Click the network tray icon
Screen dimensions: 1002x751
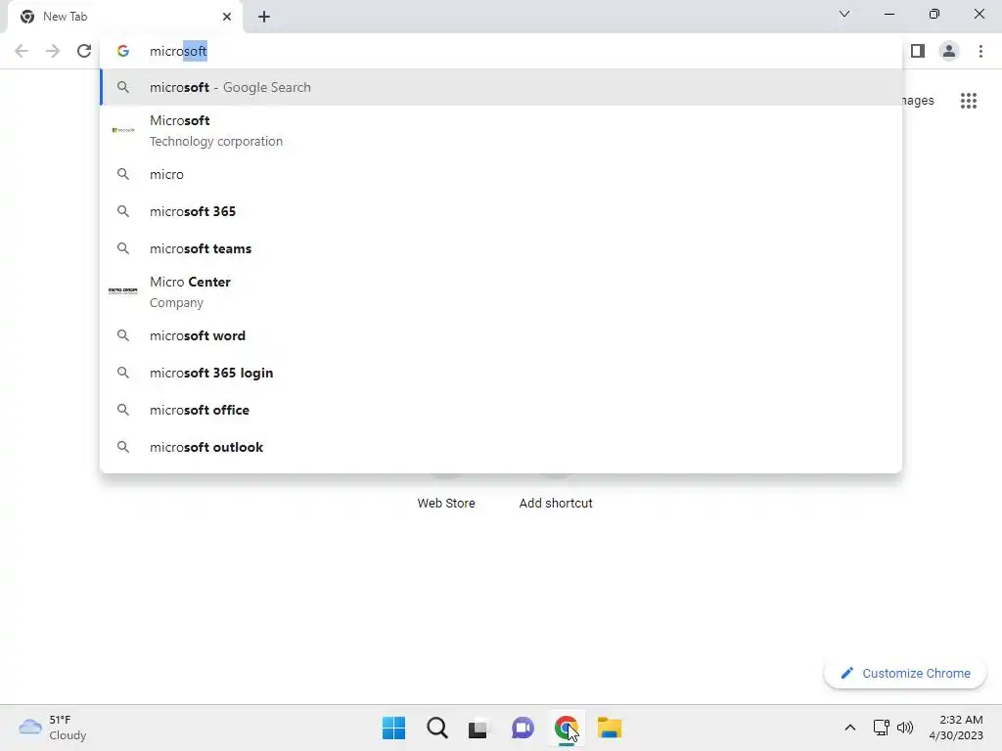click(882, 728)
